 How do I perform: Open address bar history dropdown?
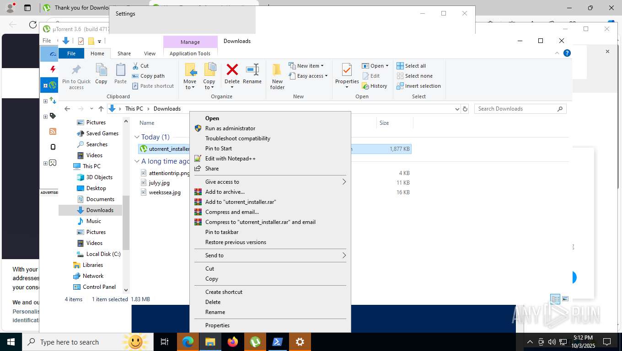(457, 109)
